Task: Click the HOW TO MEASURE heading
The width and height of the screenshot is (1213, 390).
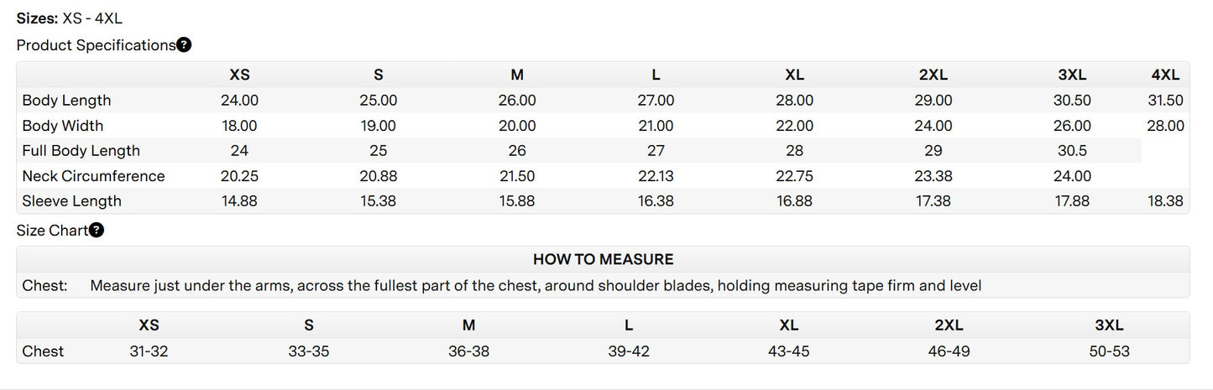Action: [603, 260]
